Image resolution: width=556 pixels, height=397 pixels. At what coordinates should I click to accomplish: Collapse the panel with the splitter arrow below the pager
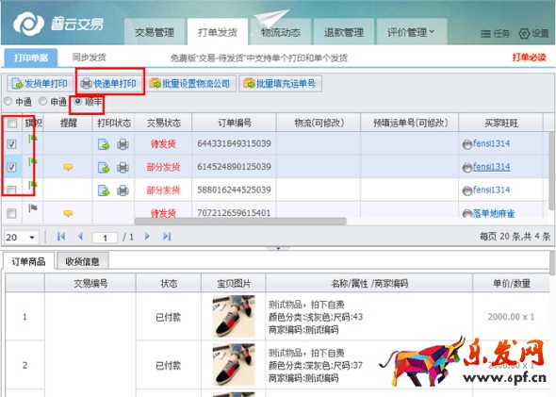(x=278, y=248)
